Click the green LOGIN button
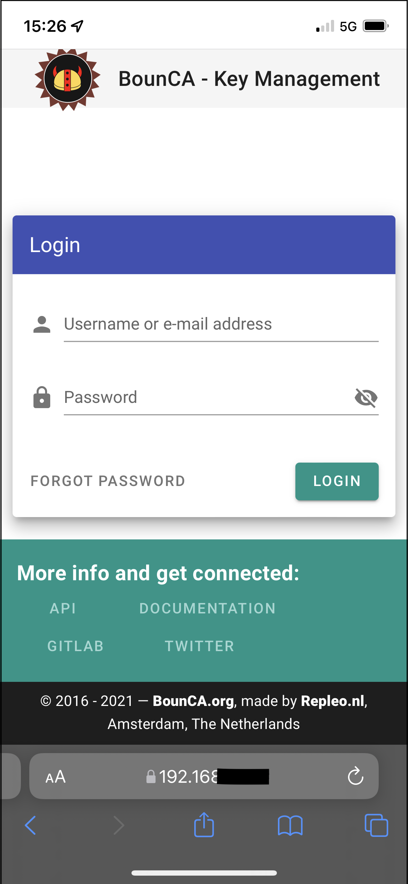408x884 pixels. 337,481
